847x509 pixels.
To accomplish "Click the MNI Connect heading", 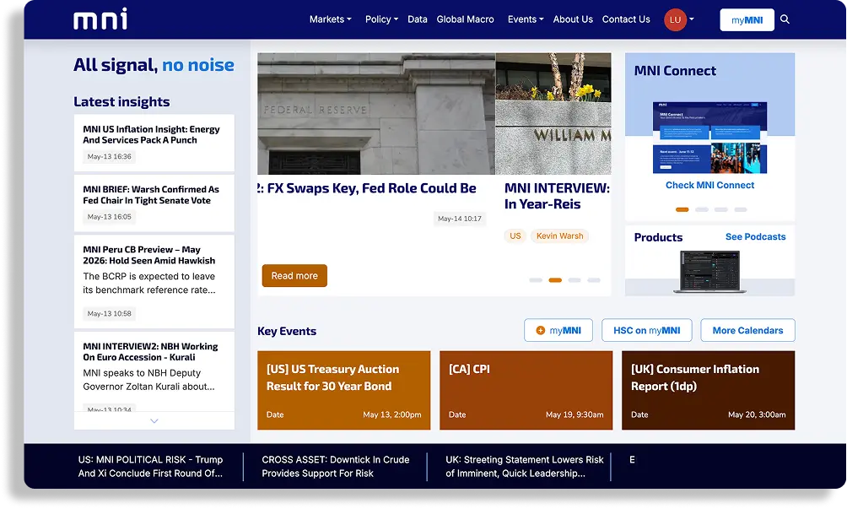I will (x=675, y=71).
